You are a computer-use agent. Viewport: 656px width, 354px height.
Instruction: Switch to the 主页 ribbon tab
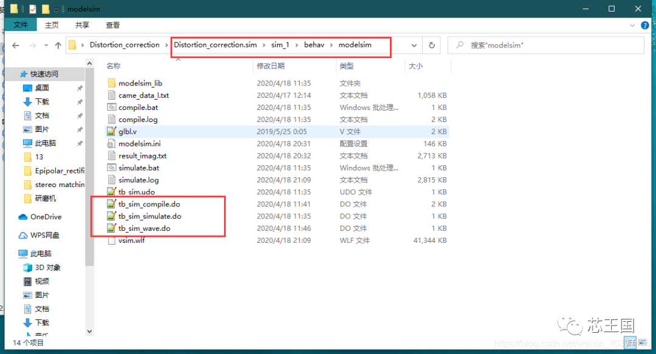[x=52, y=25]
